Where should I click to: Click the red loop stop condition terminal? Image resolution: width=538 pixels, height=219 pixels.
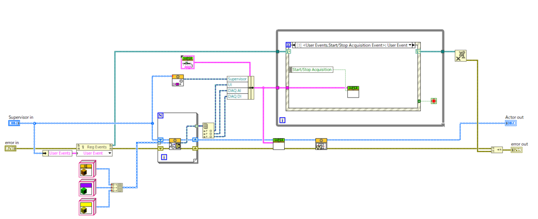(433, 101)
